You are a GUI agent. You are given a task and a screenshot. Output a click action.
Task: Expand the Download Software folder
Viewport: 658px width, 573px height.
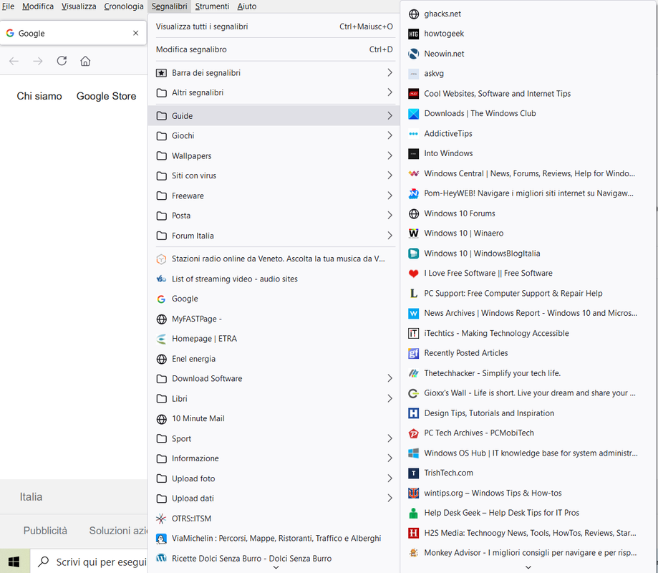(274, 379)
